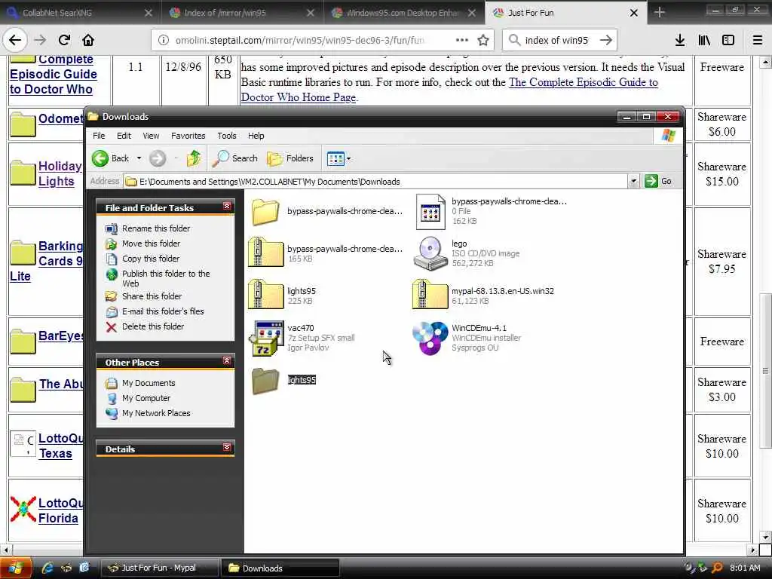
Task: Select WinCDEmu-4.1 installer icon
Action: tap(430, 338)
